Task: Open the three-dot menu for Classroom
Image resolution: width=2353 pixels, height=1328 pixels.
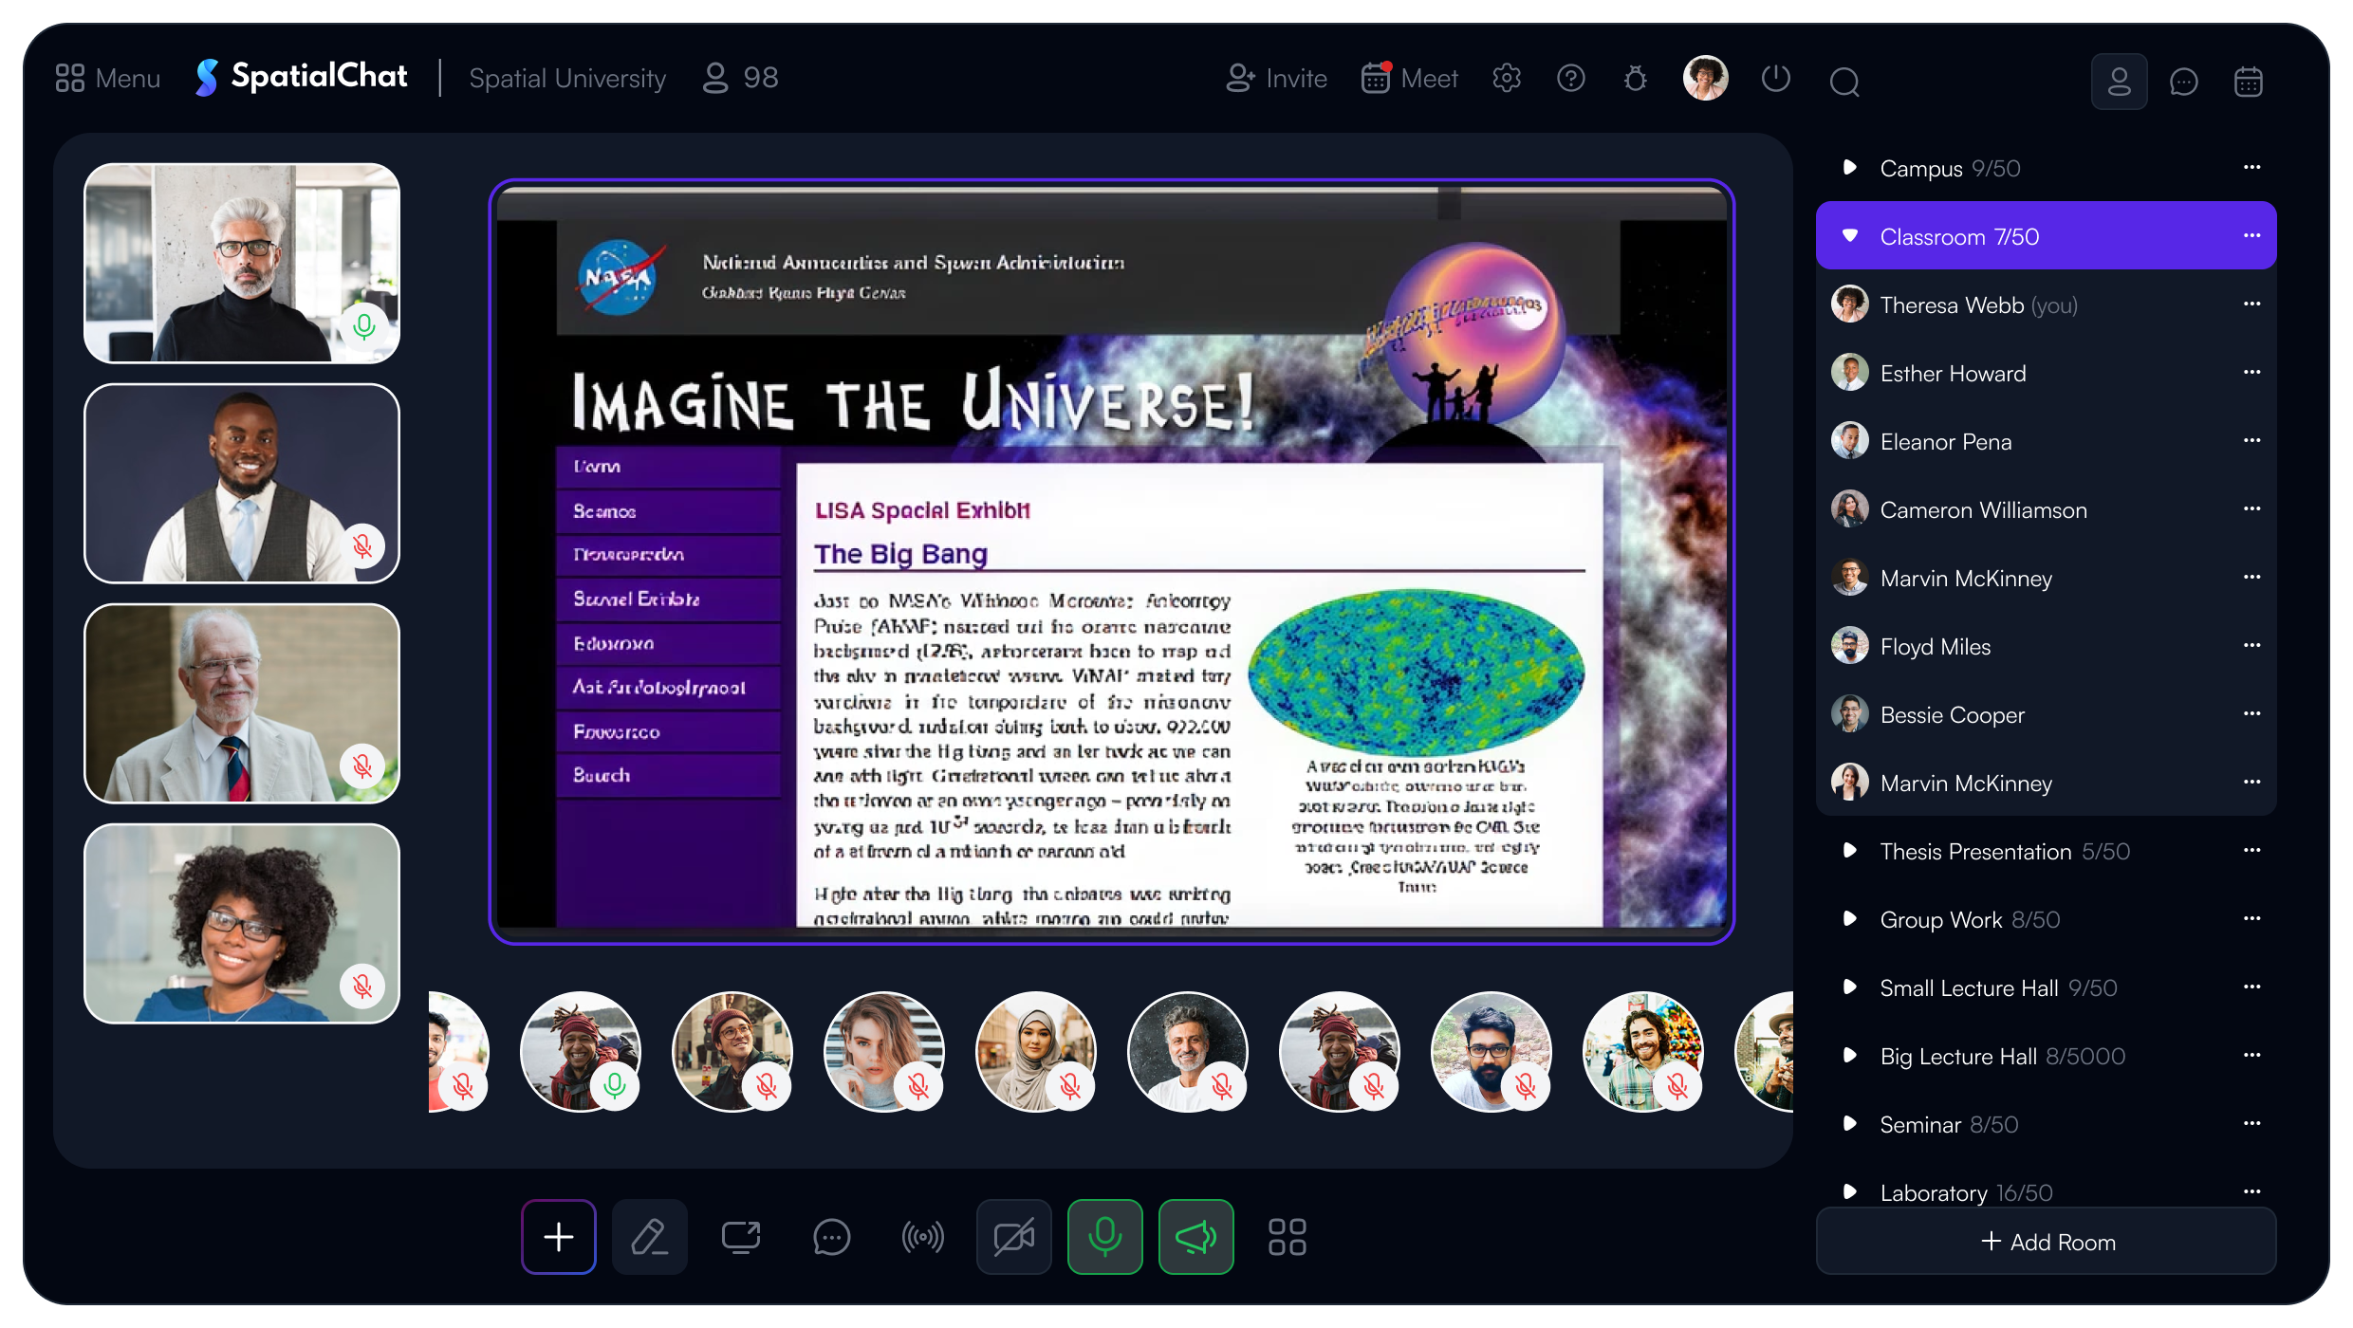Action: pyautogui.click(x=2252, y=235)
